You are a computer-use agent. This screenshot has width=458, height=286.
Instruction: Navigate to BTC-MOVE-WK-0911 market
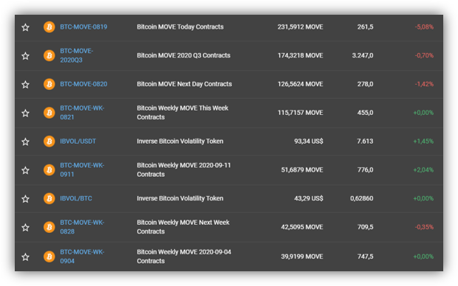coord(82,170)
